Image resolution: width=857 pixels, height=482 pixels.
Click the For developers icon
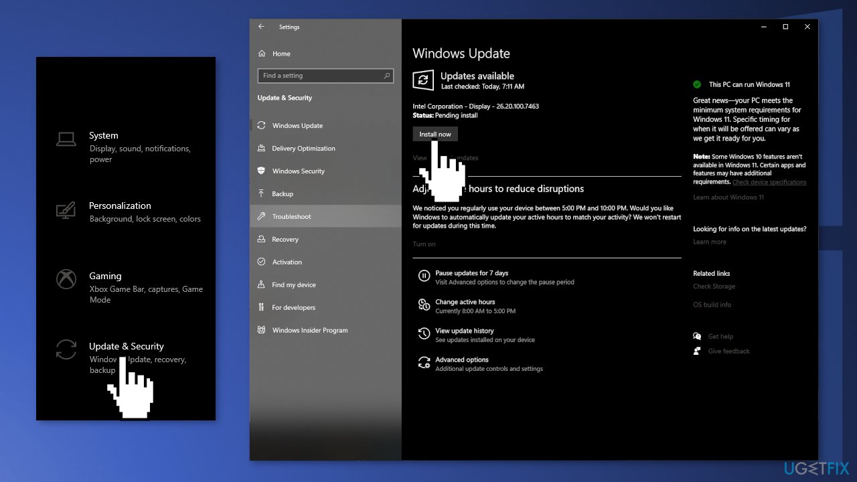point(261,307)
